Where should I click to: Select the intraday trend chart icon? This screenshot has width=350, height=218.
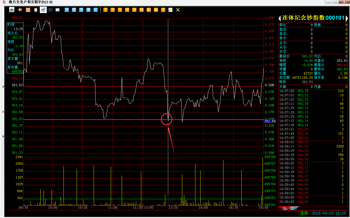43,10
